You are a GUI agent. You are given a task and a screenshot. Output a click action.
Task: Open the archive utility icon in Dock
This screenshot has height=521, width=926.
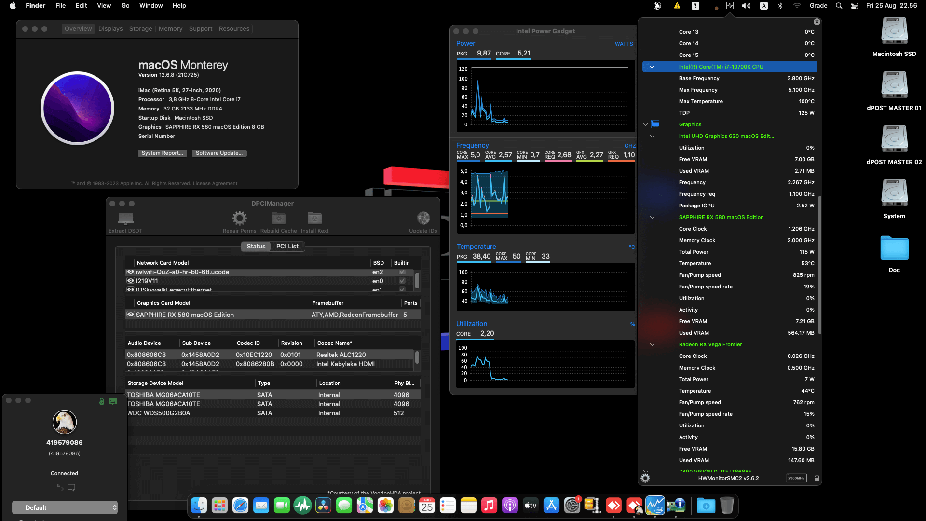tap(592, 506)
